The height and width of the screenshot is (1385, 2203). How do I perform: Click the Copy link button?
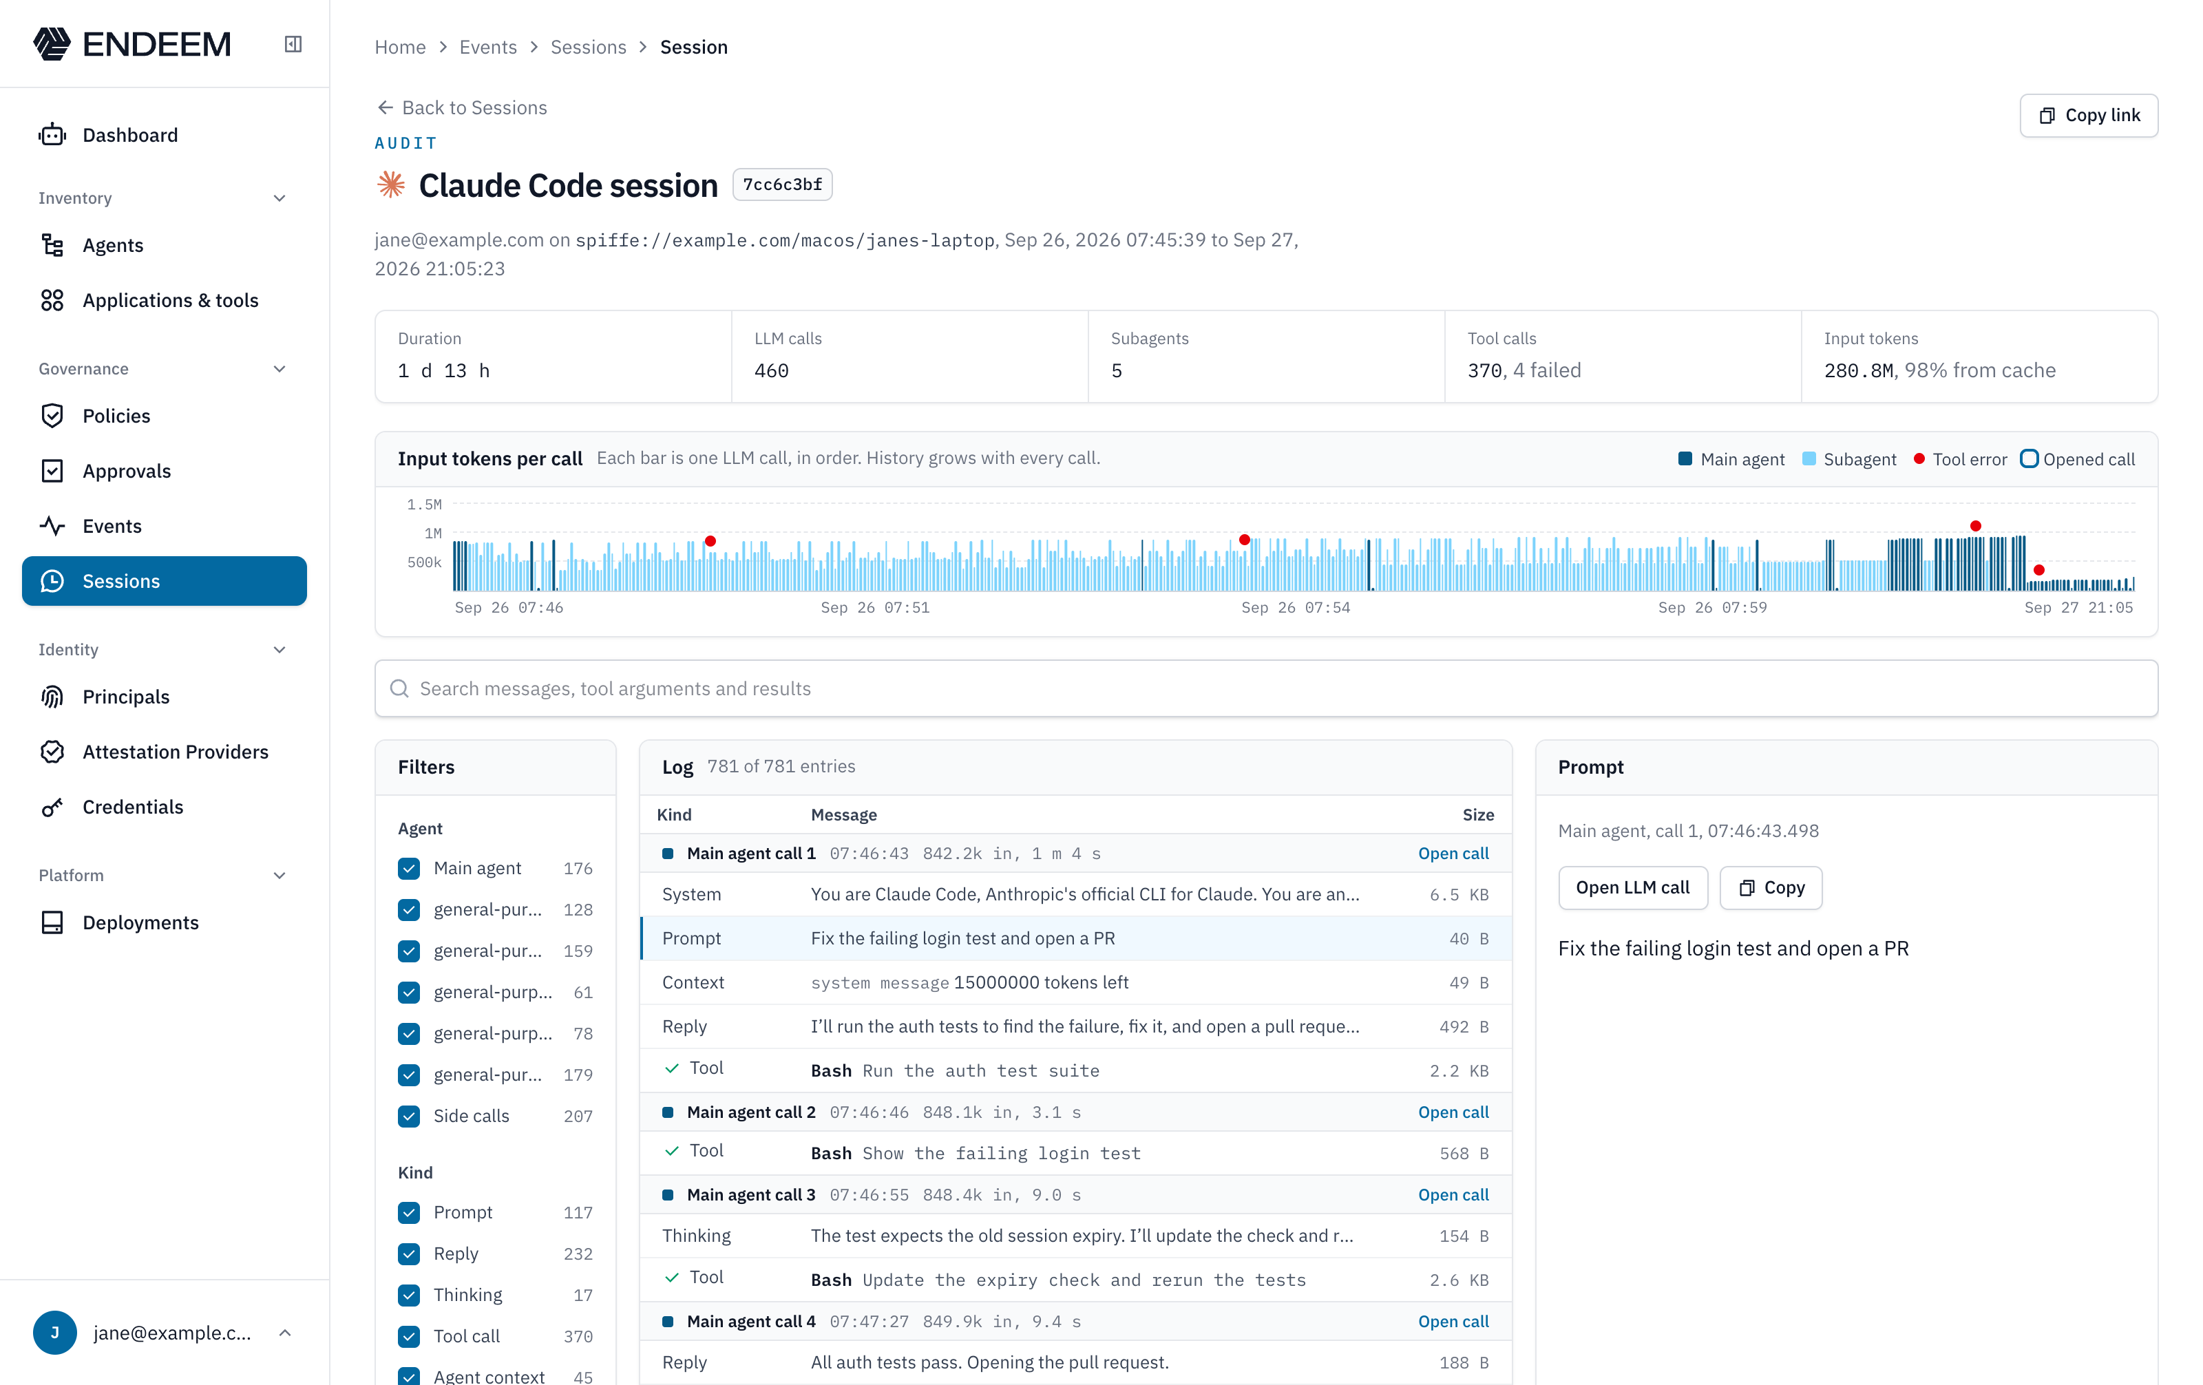point(2089,115)
